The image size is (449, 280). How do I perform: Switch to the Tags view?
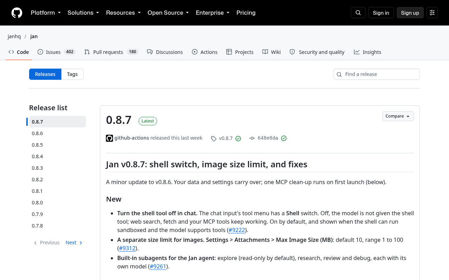[x=72, y=74]
